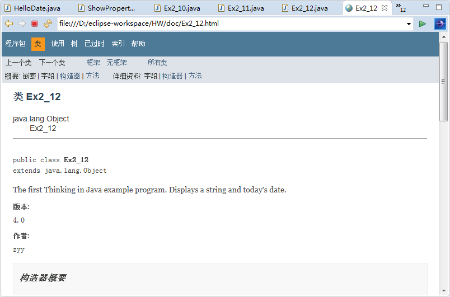Edit the file URL address field

(231, 23)
